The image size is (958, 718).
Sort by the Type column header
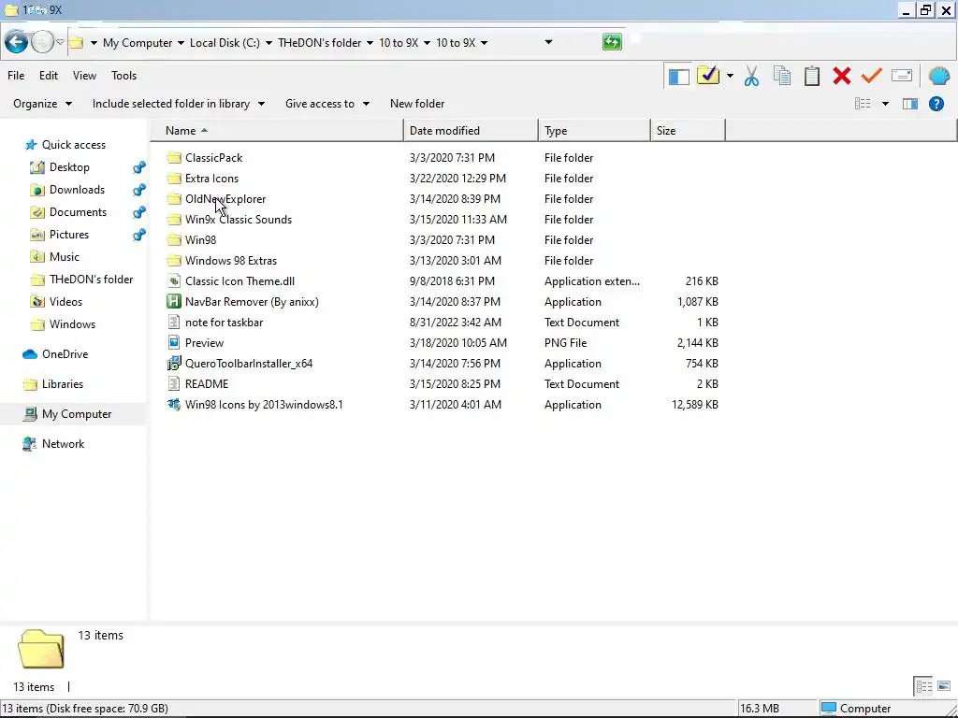pos(594,131)
